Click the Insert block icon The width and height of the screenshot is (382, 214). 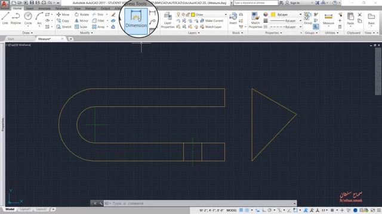(233, 18)
